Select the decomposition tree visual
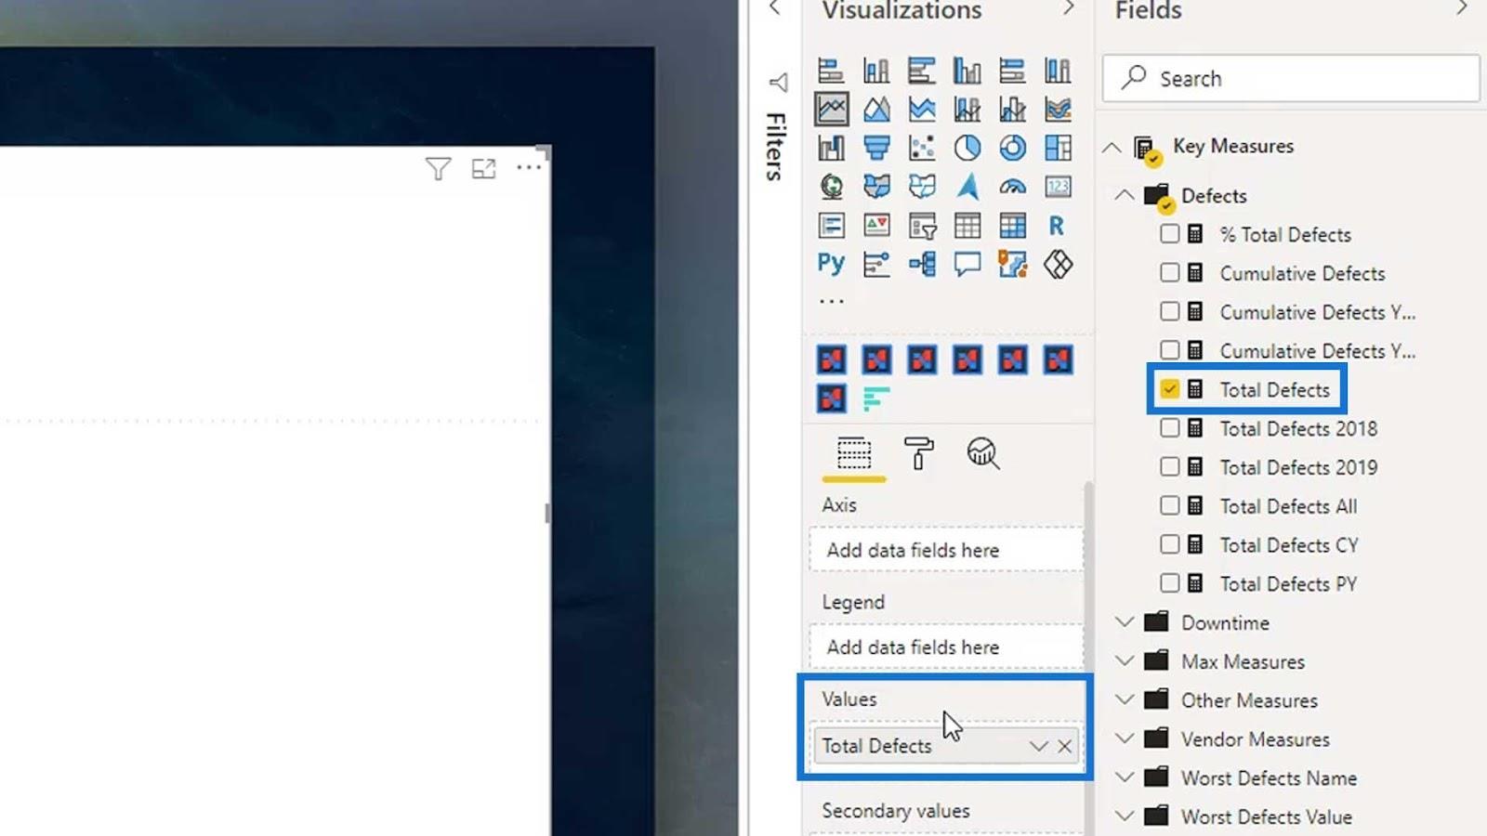Screen dimensions: 1487x836 click(922, 264)
